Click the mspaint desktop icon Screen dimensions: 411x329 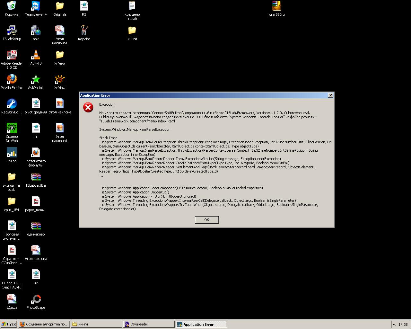tap(84, 33)
